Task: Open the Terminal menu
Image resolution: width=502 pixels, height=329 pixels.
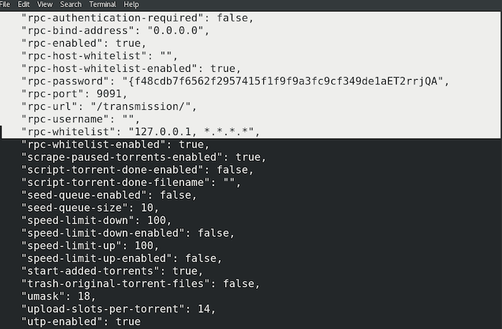Action: (x=103, y=4)
